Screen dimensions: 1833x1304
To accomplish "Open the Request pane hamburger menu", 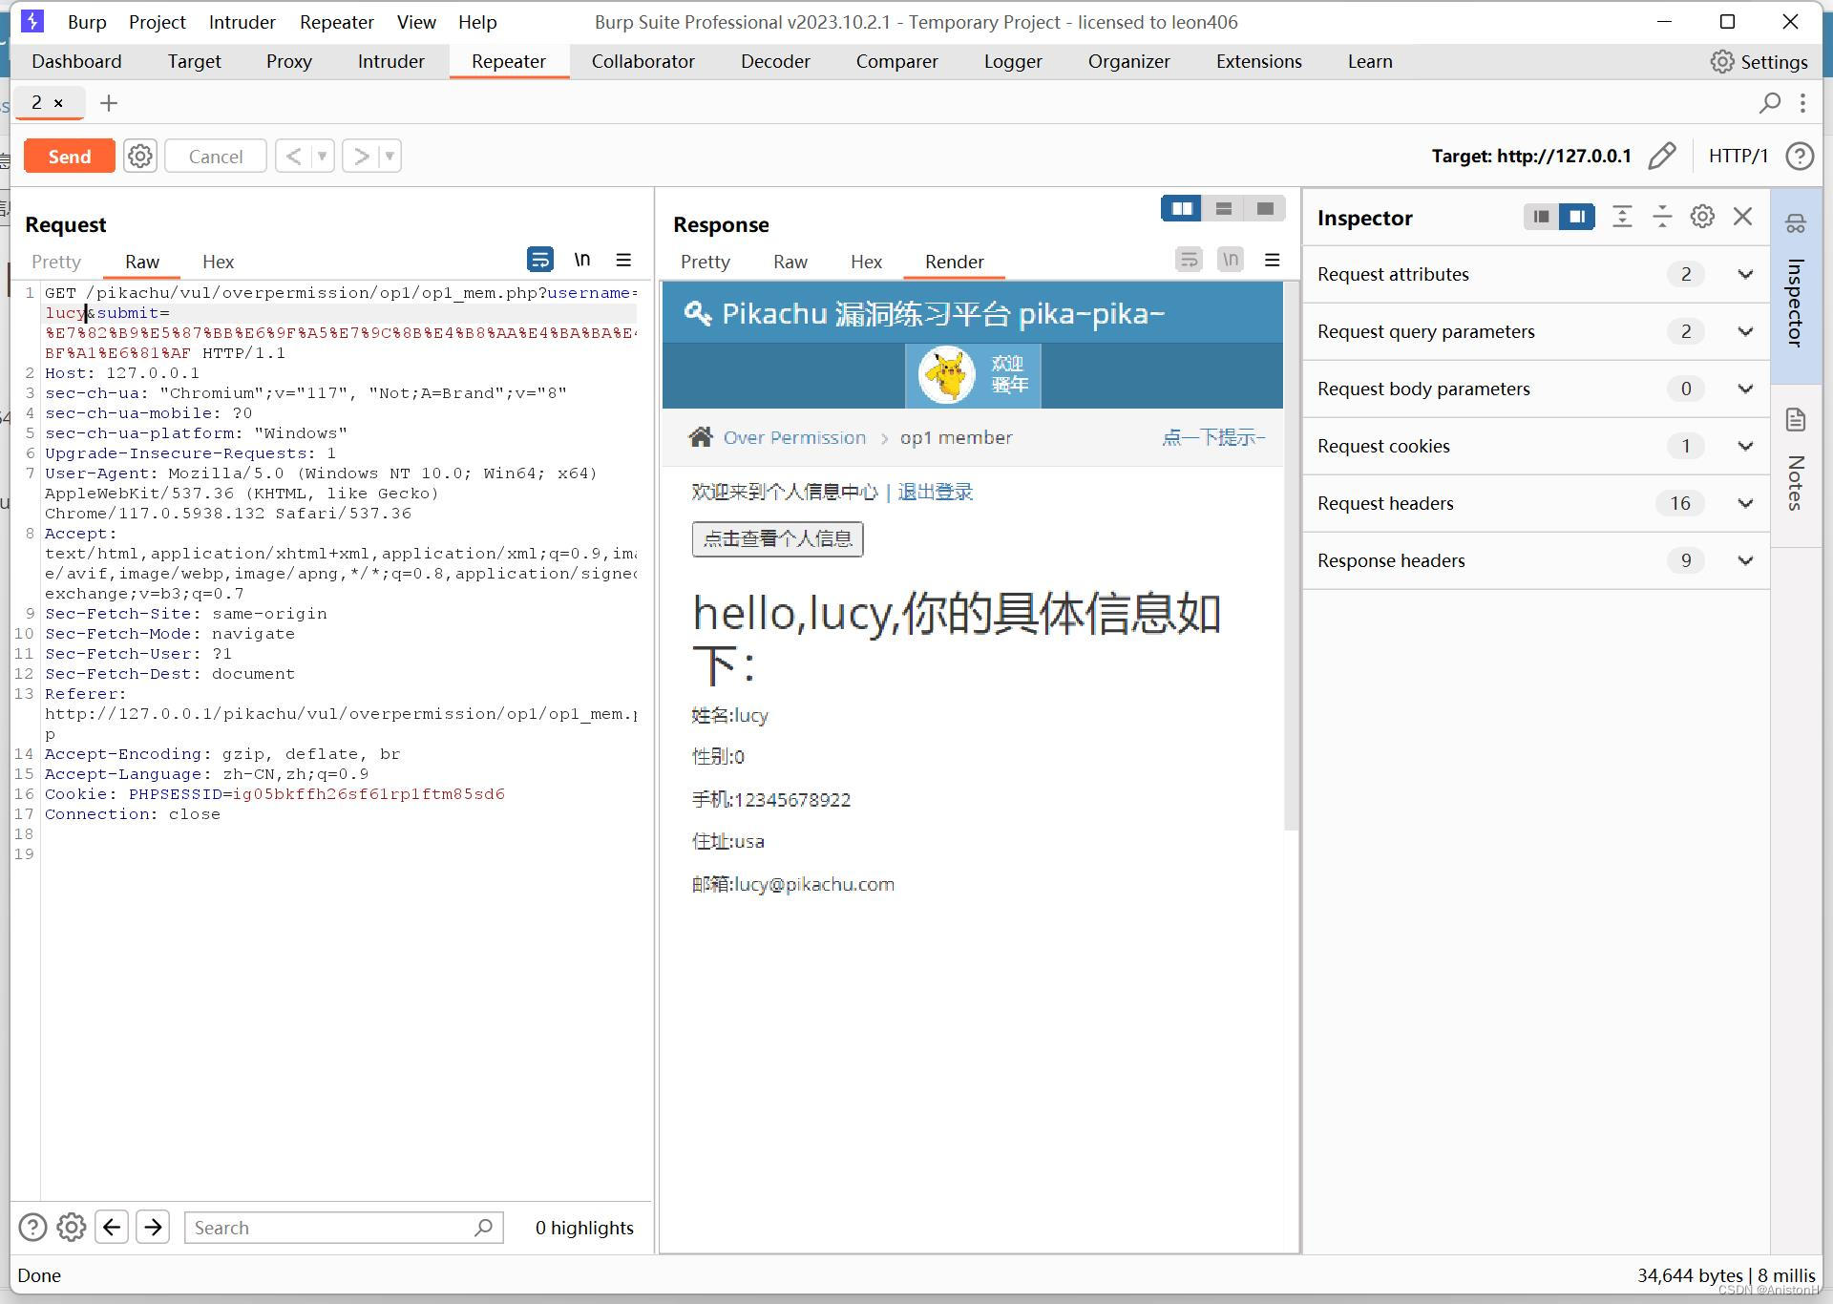I will click(x=623, y=260).
